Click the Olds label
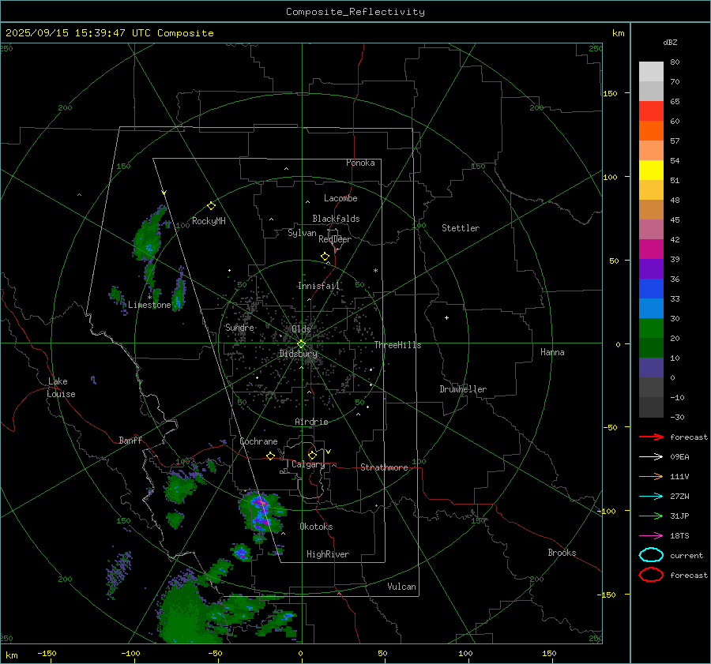711x664 pixels. (x=301, y=329)
